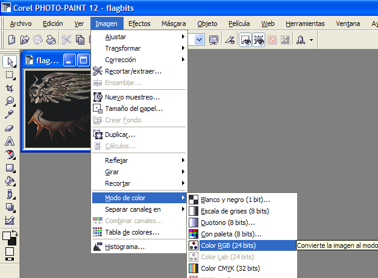Choose Duotono (8 bits)… mode
The width and height of the screenshot is (378, 278).
tap(242, 223)
